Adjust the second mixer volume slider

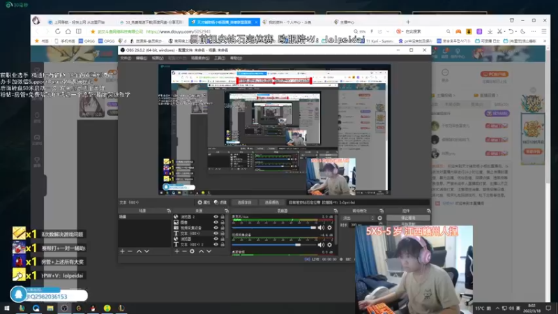273,245
